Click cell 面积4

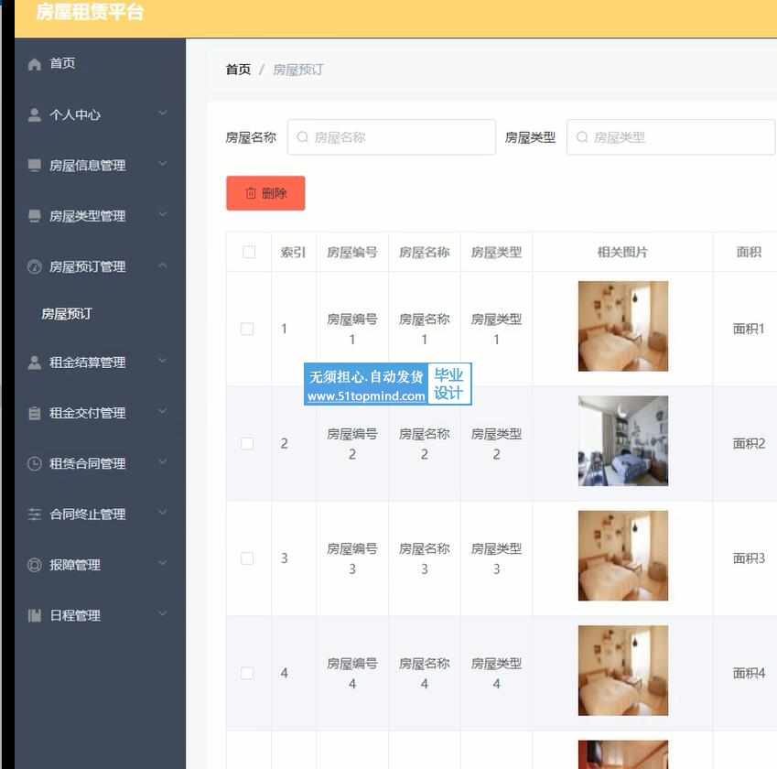pyautogui.click(x=749, y=673)
